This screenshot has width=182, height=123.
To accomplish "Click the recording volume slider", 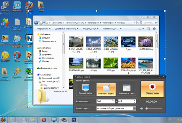I will (153, 109).
